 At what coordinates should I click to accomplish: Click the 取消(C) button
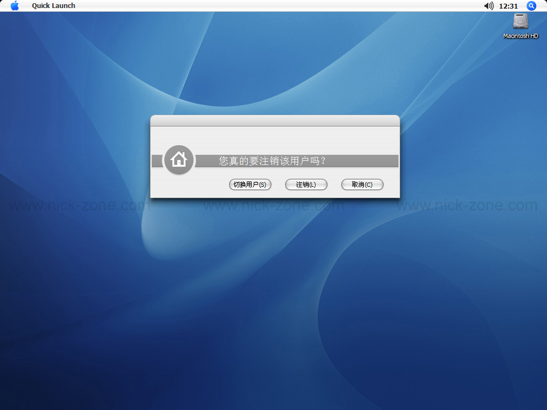362,184
